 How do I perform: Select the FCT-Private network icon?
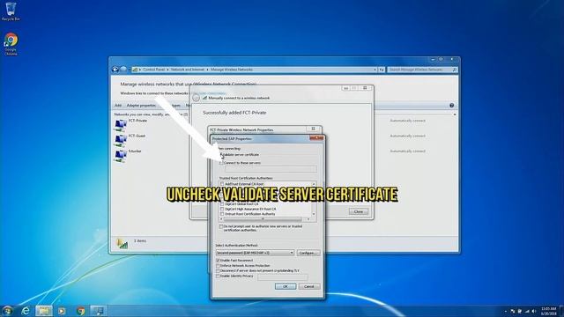121,125
